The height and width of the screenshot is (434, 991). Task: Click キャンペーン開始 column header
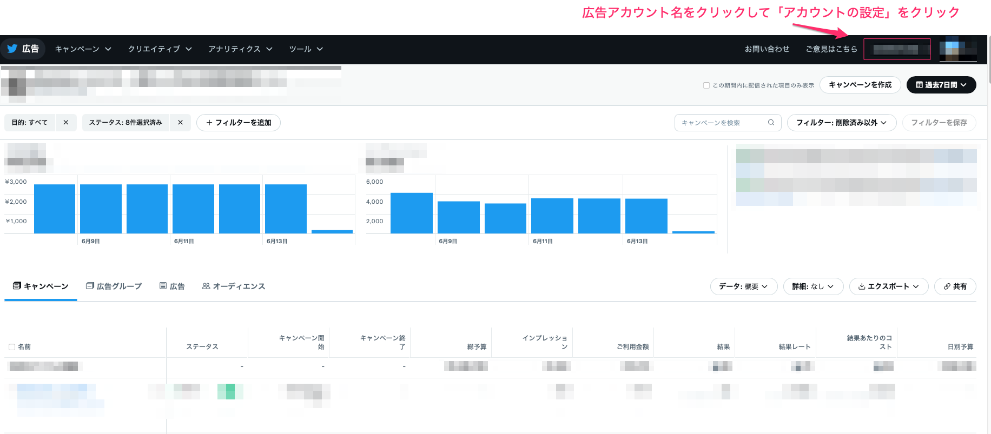tap(301, 342)
